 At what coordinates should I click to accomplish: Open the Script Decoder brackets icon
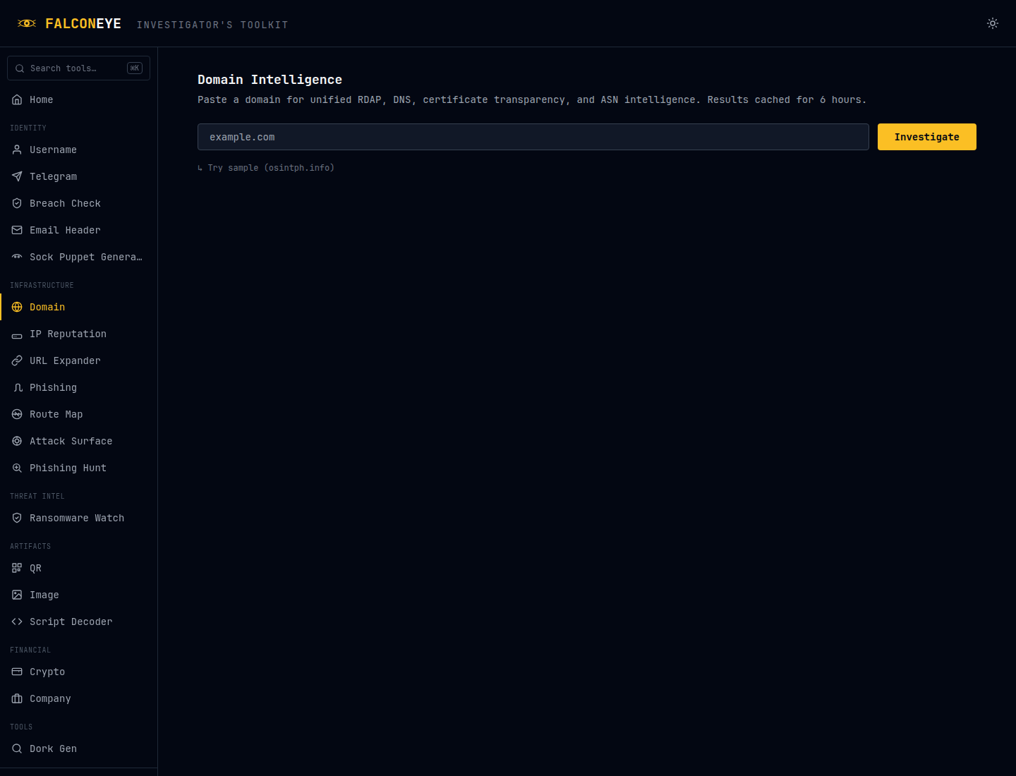(17, 622)
